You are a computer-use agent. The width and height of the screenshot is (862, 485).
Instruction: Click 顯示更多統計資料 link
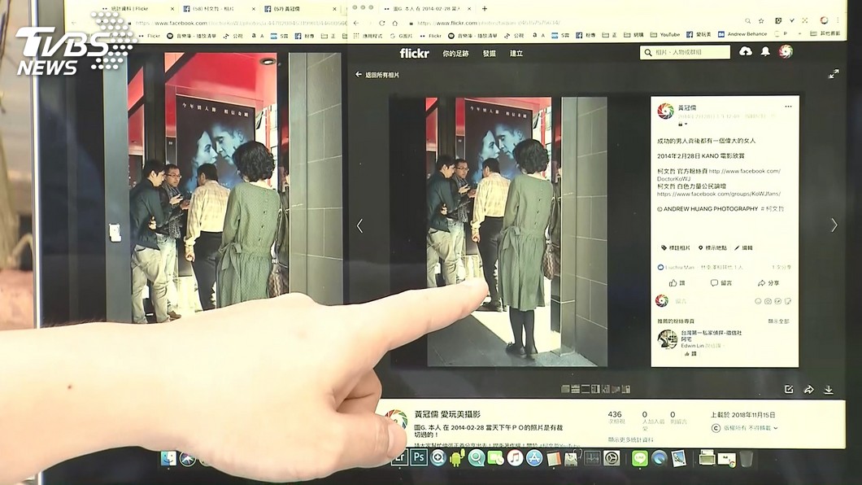coord(630,440)
